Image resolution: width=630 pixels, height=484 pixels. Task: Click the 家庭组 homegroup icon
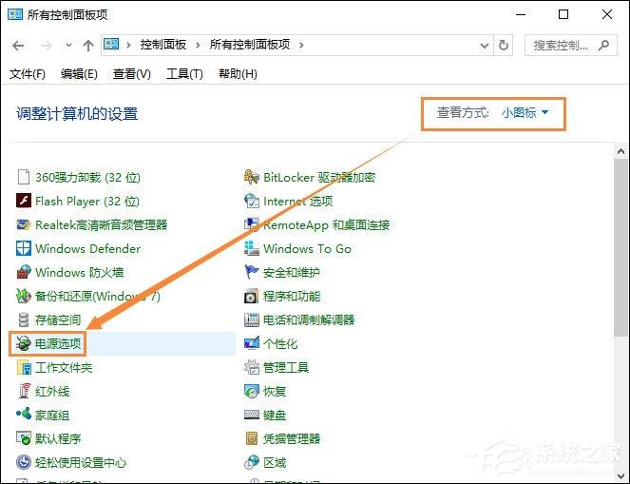(24, 414)
